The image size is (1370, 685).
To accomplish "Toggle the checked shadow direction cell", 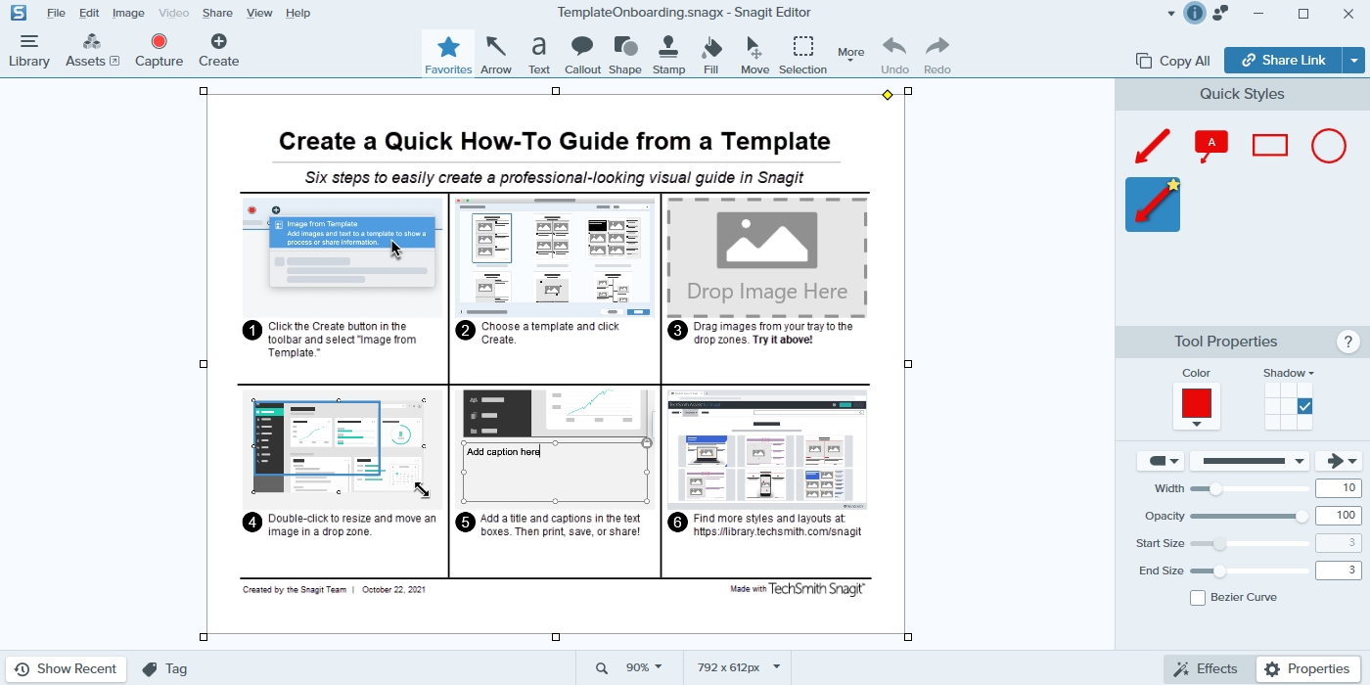I will [1304, 406].
